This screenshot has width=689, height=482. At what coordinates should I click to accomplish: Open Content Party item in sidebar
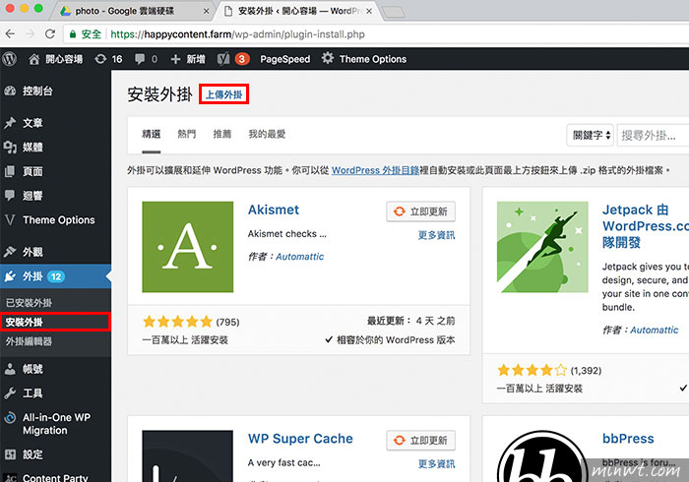55,477
